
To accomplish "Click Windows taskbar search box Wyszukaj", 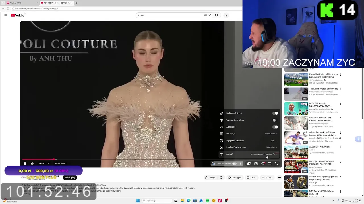I will pos(157,201).
